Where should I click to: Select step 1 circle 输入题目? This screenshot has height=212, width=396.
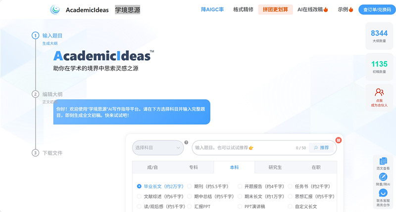pyautogui.click(x=35, y=36)
